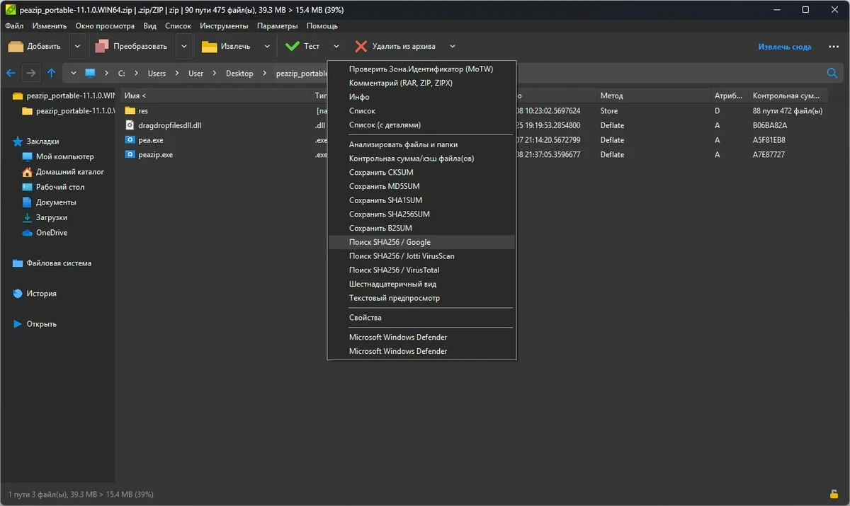Click status bar text 1 пути 3 файл(ы)
850x506 pixels.
(38, 494)
